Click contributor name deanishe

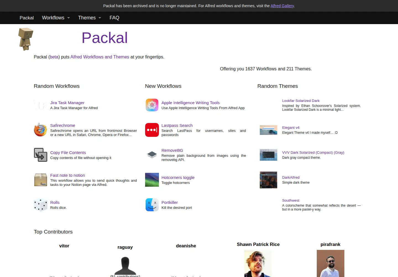(x=186, y=246)
